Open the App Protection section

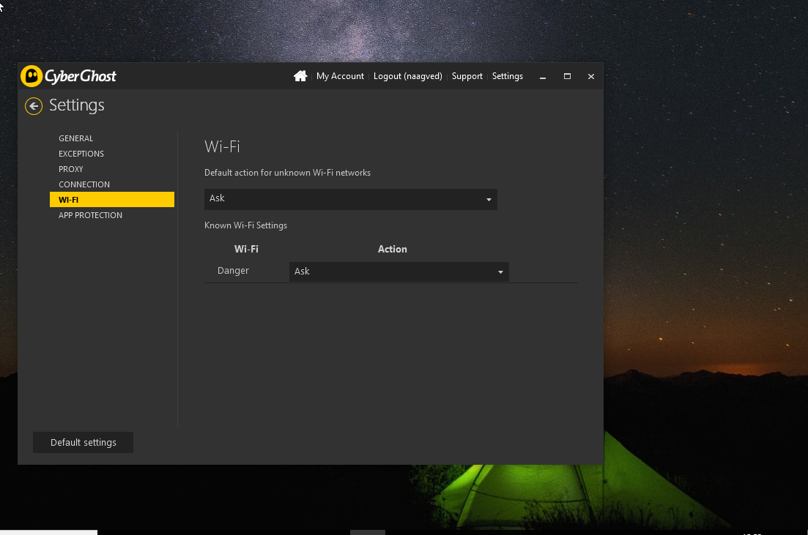(112, 215)
